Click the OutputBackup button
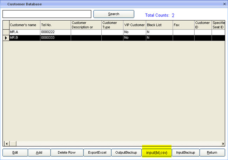The image size is (228, 160). click(x=126, y=153)
